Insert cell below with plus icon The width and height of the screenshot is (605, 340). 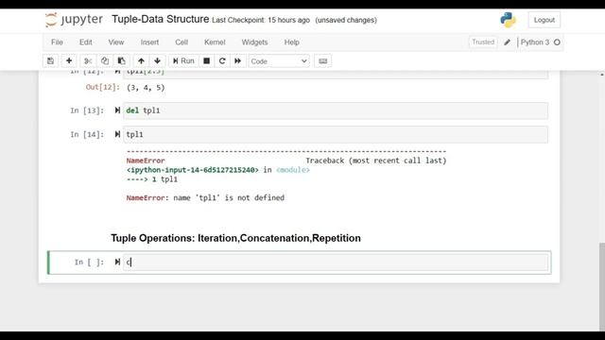[x=69, y=60]
